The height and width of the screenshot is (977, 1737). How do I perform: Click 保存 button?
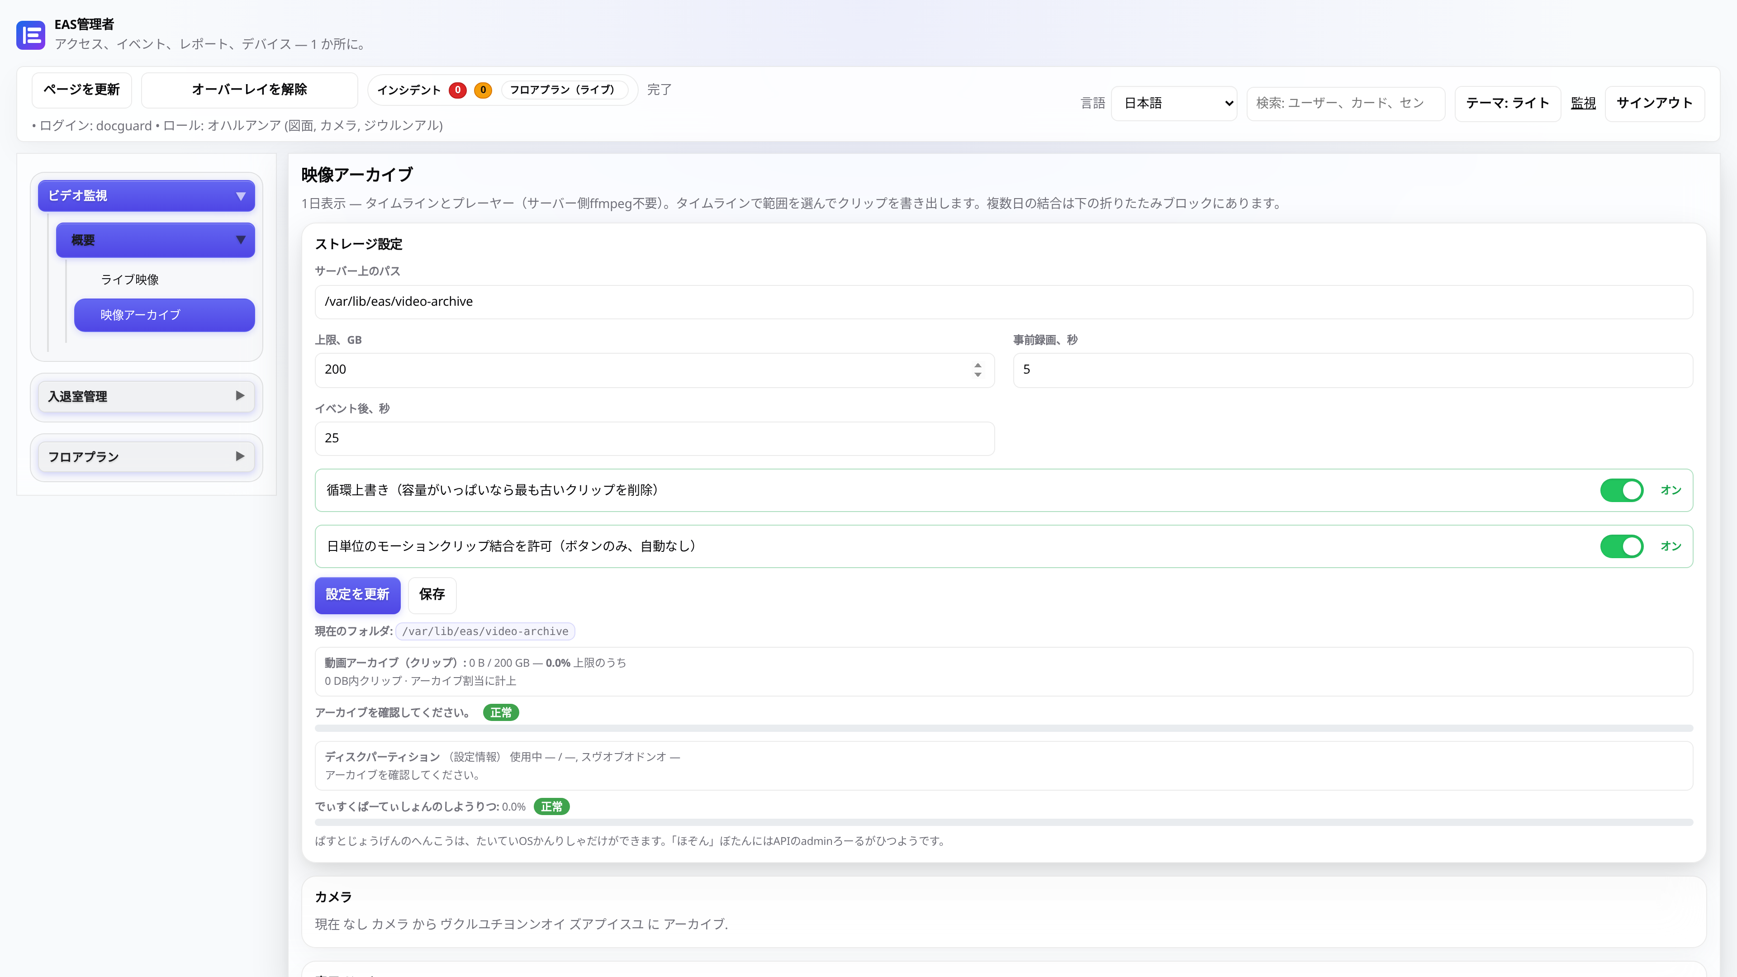[432, 595]
